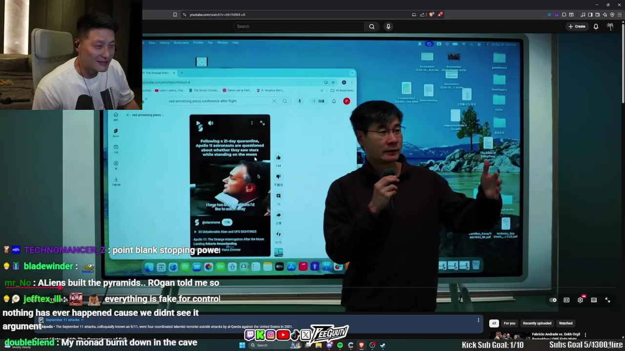Select the Watched filter chip
Image resolution: width=625 pixels, height=351 pixels.
coord(565,323)
